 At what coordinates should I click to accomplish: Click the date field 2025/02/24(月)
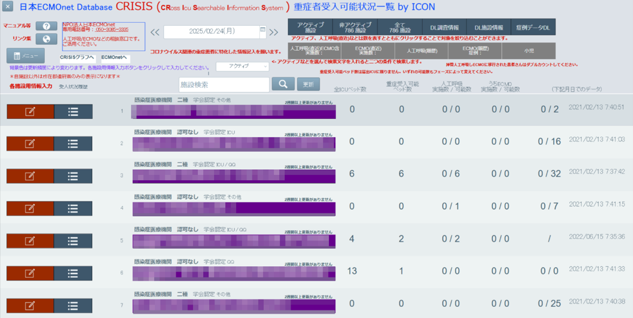tap(211, 32)
